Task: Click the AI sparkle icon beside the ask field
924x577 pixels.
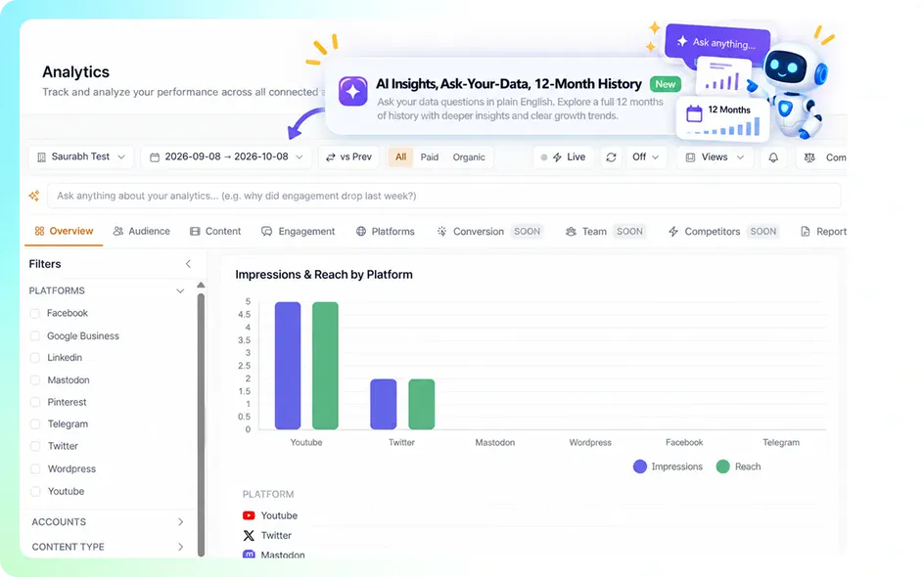Action: (x=34, y=196)
